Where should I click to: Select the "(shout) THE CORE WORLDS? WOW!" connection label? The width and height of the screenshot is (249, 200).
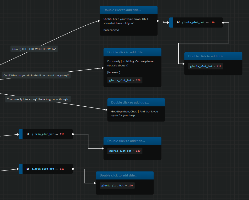coord(34,49)
